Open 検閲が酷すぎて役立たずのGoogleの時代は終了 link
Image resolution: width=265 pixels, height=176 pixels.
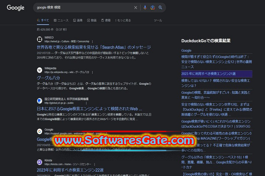click(x=216, y=62)
